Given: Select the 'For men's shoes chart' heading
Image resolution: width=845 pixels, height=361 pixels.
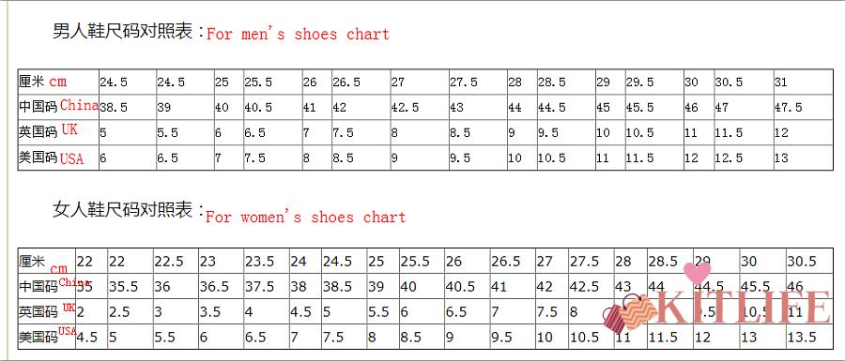Looking at the screenshot, I should click(298, 34).
